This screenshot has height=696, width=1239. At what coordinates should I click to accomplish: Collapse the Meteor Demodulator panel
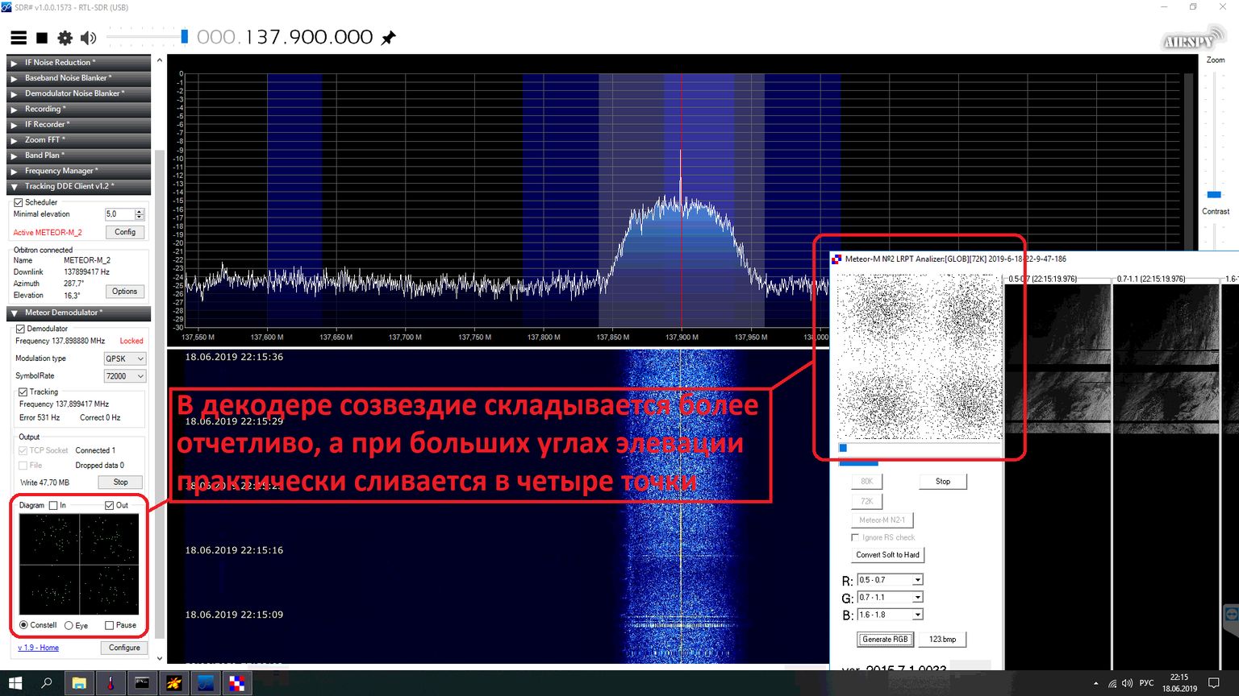pyautogui.click(x=78, y=313)
